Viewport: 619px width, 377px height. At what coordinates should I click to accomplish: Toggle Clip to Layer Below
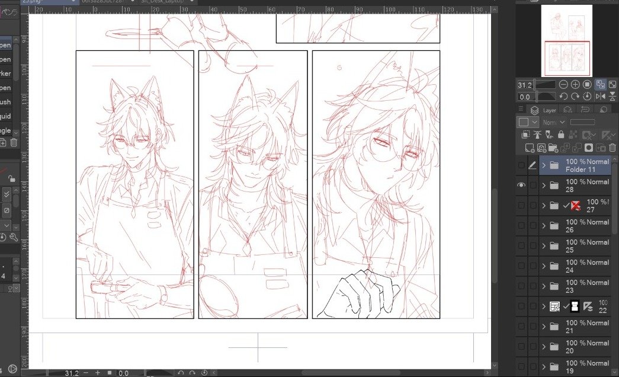click(x=525, y=135)
